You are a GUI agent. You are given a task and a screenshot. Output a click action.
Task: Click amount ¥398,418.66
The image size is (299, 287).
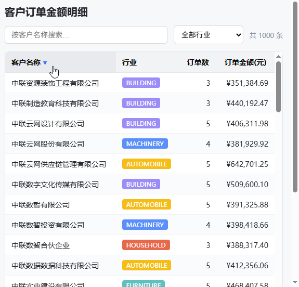click(x=247, y=225)
